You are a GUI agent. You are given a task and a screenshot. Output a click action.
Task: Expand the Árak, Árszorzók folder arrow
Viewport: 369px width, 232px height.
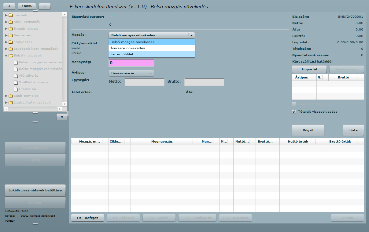pos(6,22)
